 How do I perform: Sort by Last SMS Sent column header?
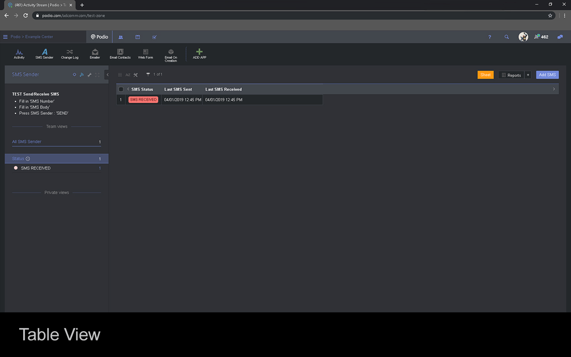coord(178,89)
